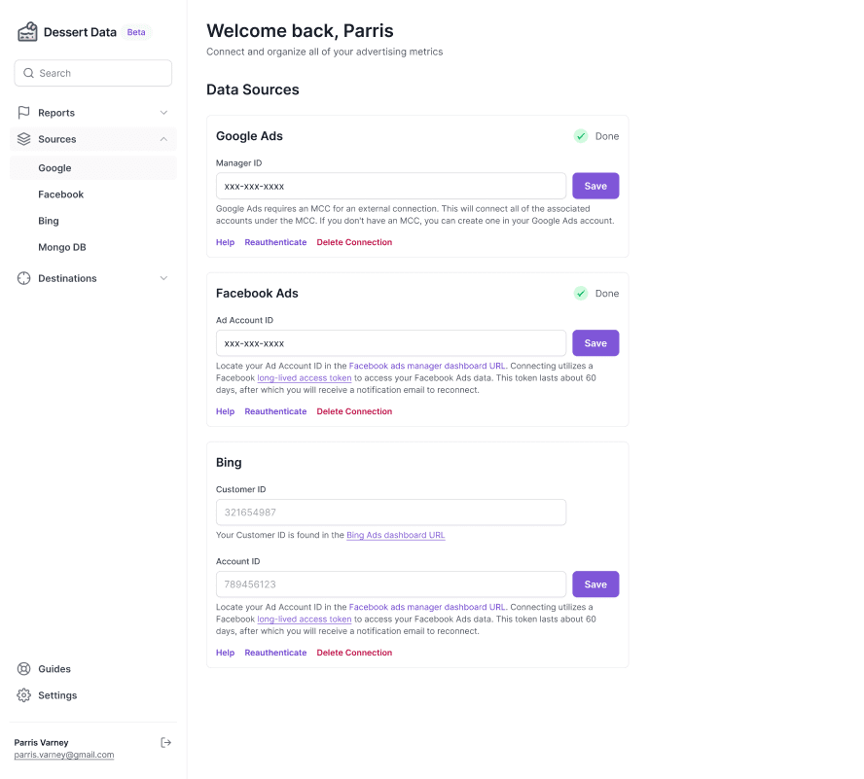This screenshot has height=779, width=864.
Task: Click the logout icon beside Parris Varney
Action: [166, 743]
